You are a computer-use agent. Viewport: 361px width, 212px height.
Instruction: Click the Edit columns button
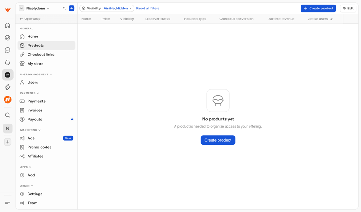click(x=348, y=8)
